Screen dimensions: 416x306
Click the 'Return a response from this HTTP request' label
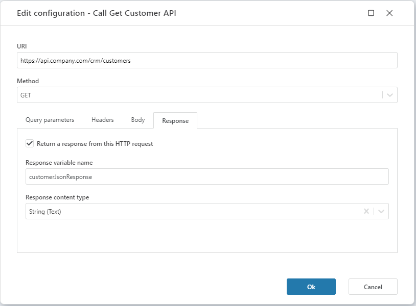point(95,144)
